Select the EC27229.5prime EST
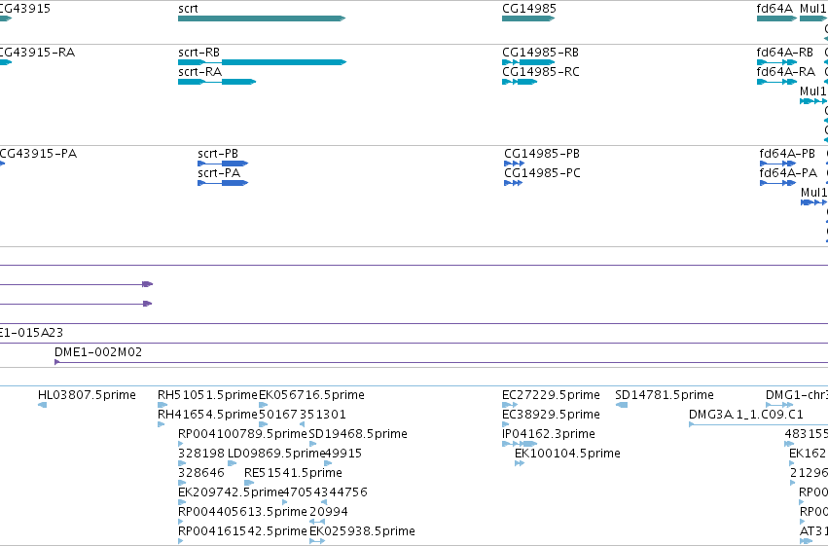The height and width of the screenshot is (546, 828). (510, 405)
